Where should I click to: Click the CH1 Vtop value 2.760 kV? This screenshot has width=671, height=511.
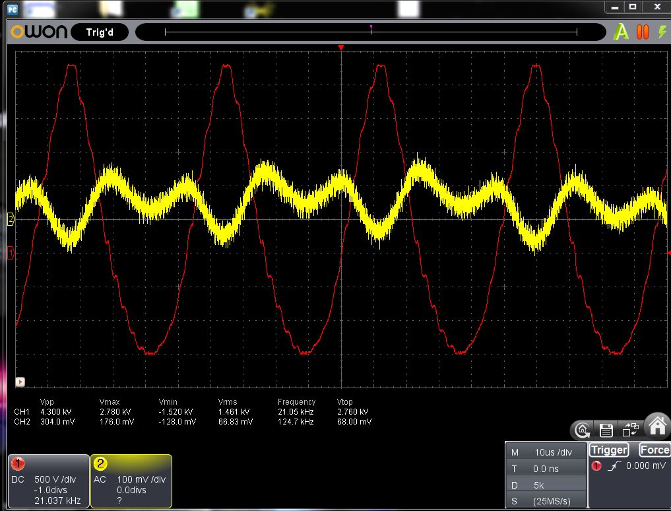point(352,411)
